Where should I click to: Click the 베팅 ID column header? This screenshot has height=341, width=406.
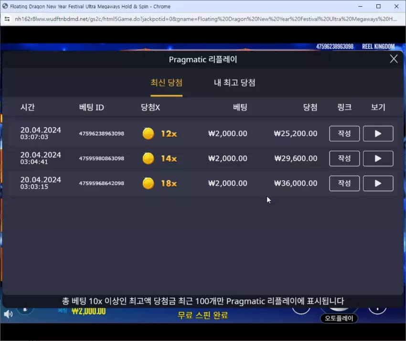(x=91, y=107)
